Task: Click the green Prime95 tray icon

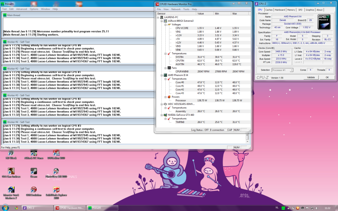Action: click(283, 208)
